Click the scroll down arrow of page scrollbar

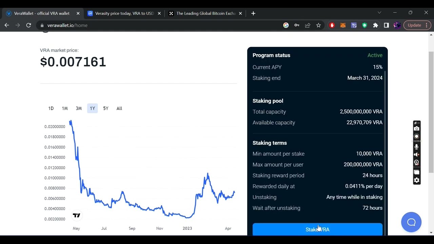tap(431, 233)
